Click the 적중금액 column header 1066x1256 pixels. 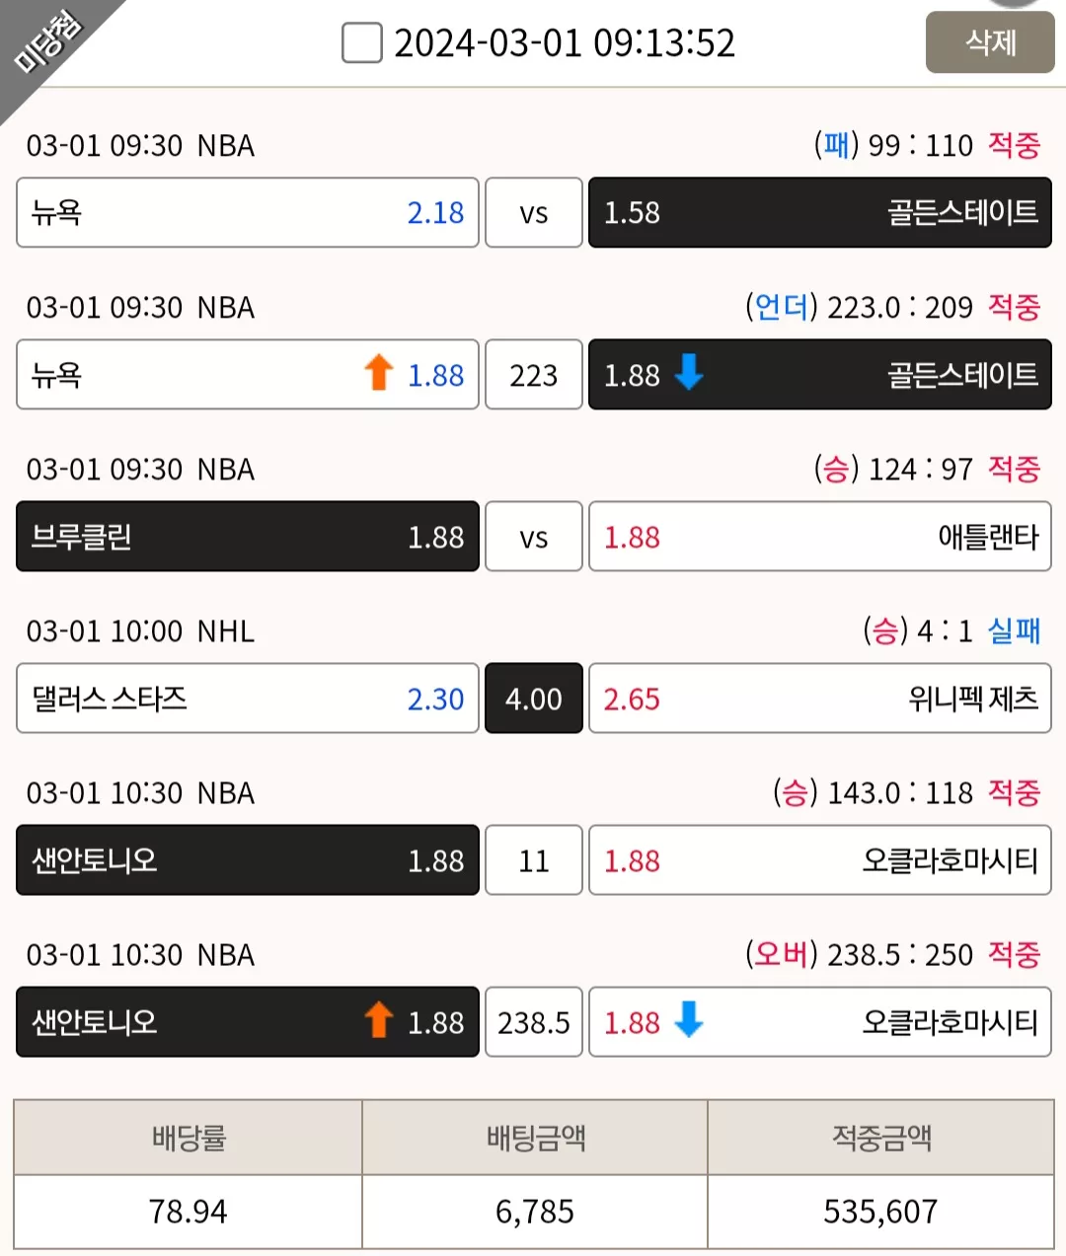coord(880,1138)
